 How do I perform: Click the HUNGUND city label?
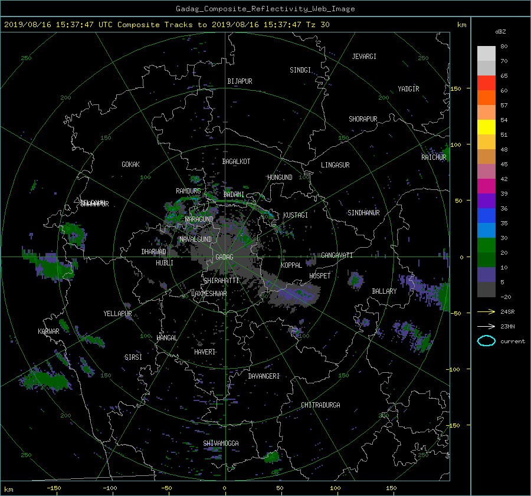point(280,178)
